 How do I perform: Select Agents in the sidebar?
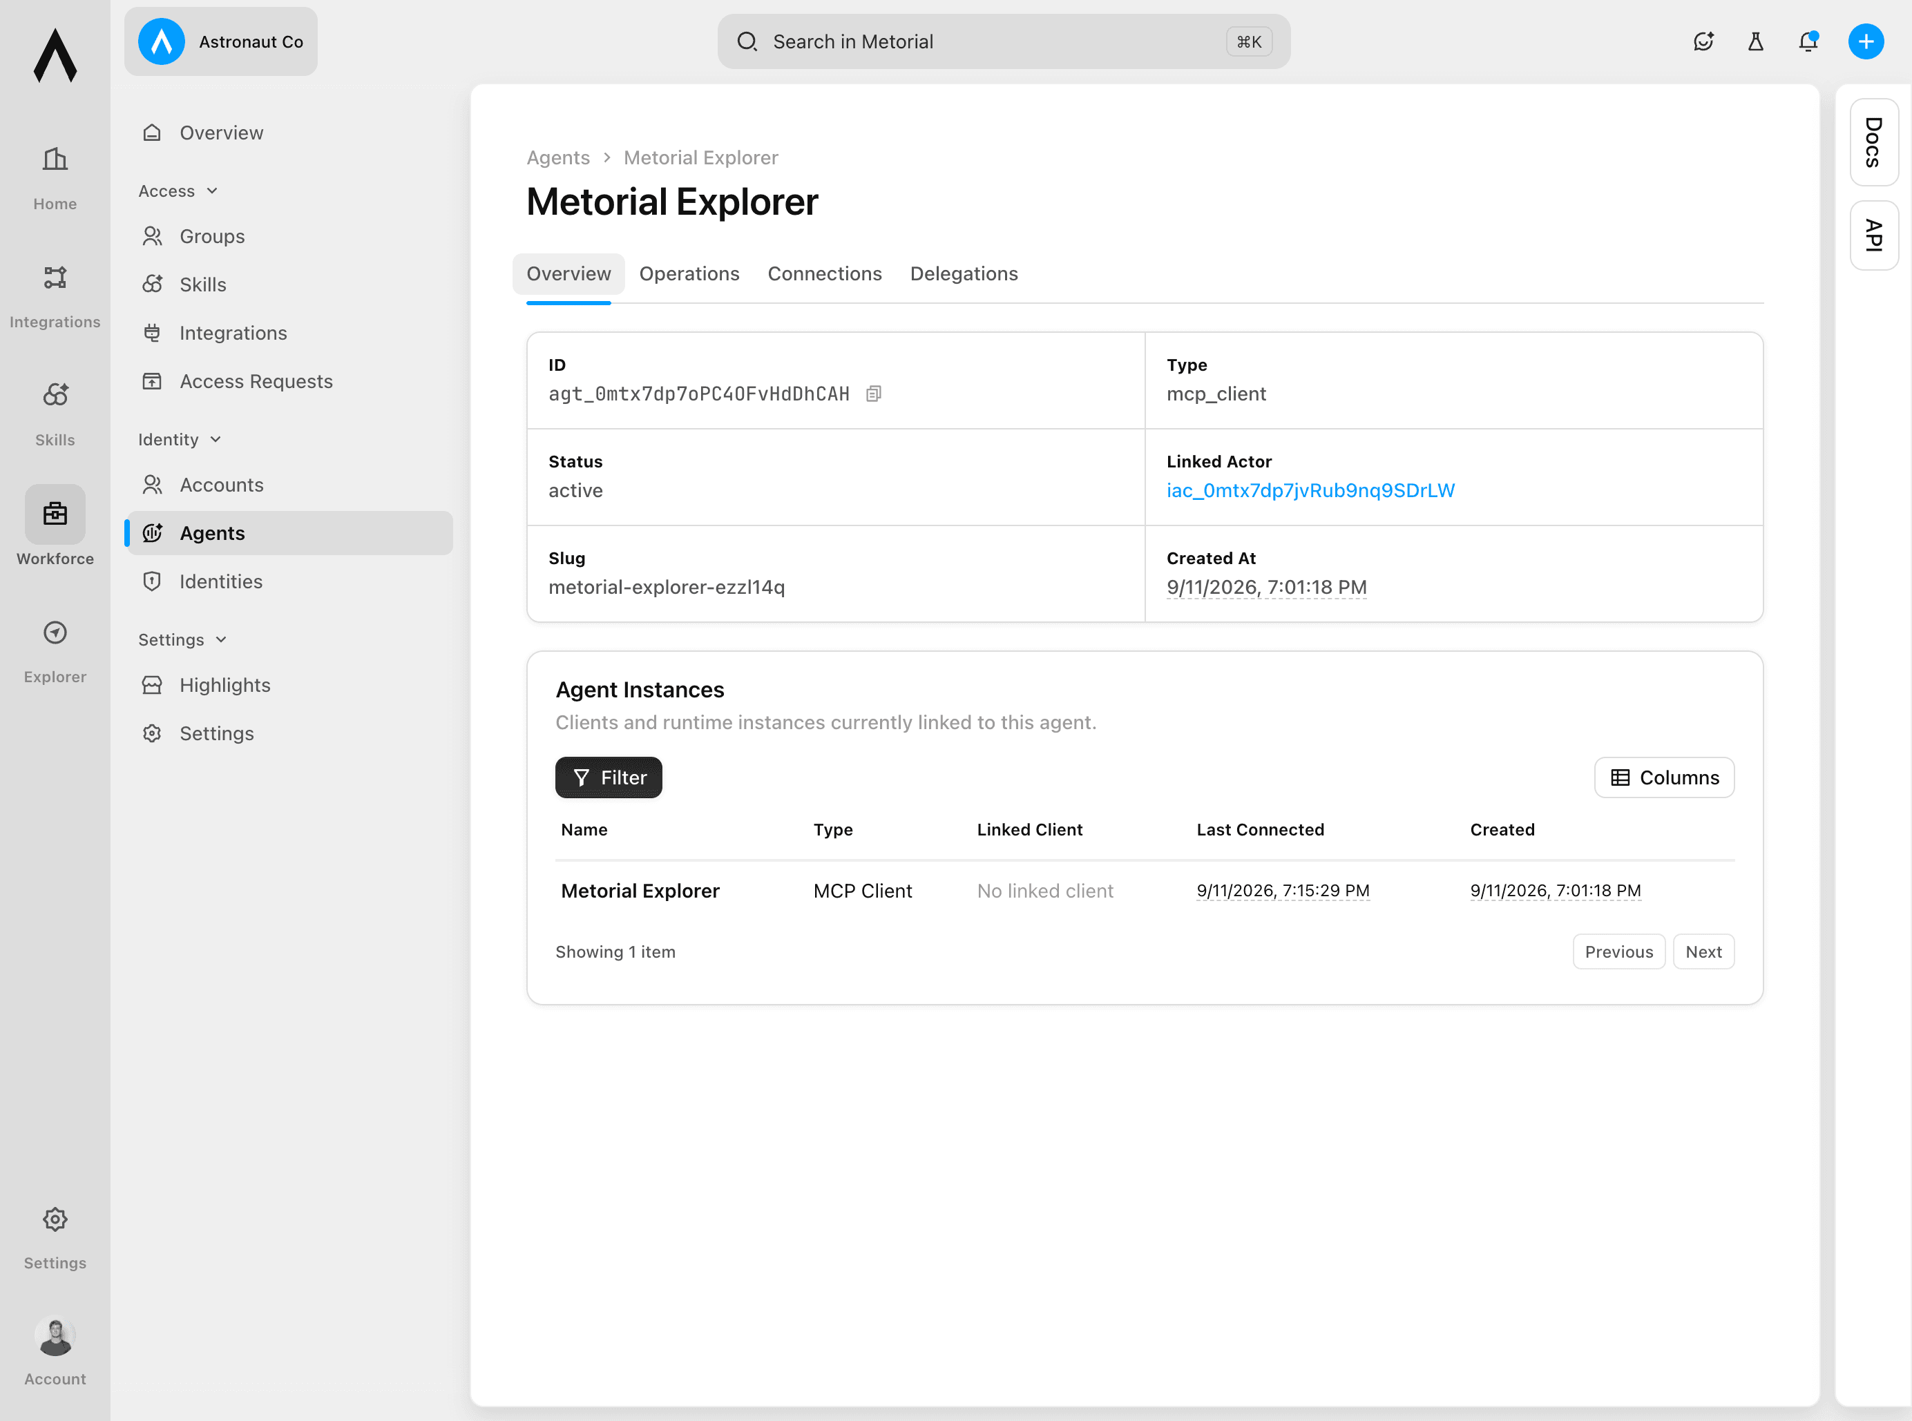click(289, 532)
